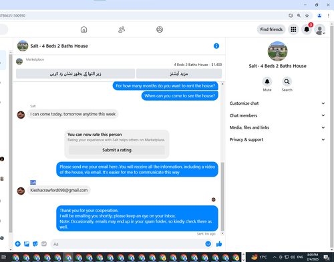Click the conversation information icon

(x=216, y=46)
